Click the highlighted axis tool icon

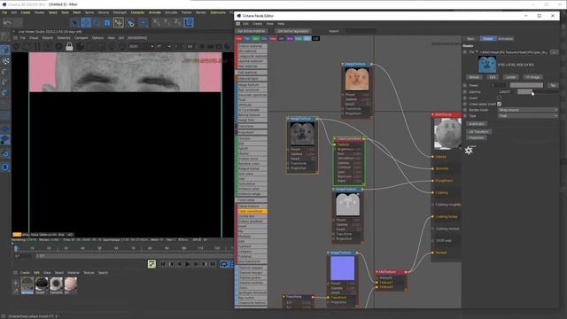pyautogui.click(x=118, y=23)
